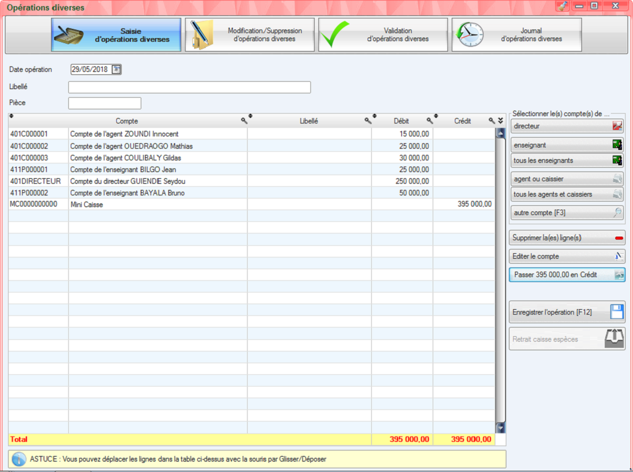
Task: Click the 250 000,00 debit value
Action: [412, 181]
